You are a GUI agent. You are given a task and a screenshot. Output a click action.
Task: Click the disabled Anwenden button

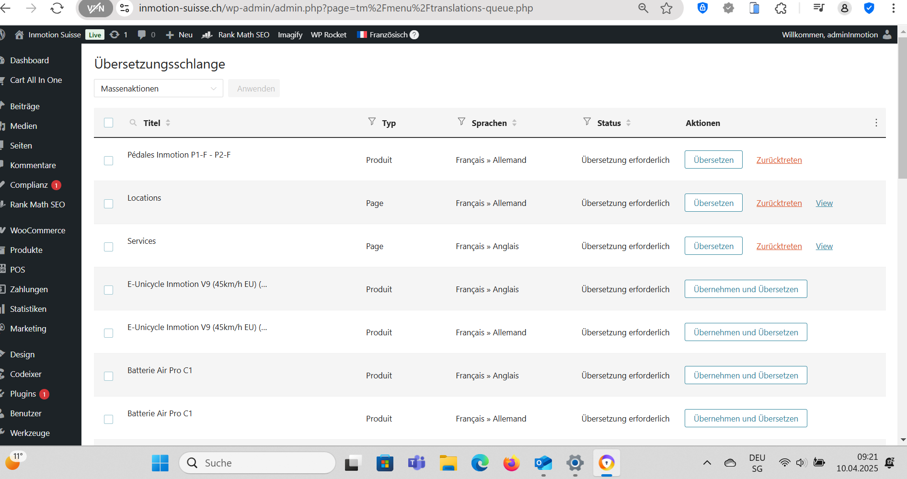[254, 88]
